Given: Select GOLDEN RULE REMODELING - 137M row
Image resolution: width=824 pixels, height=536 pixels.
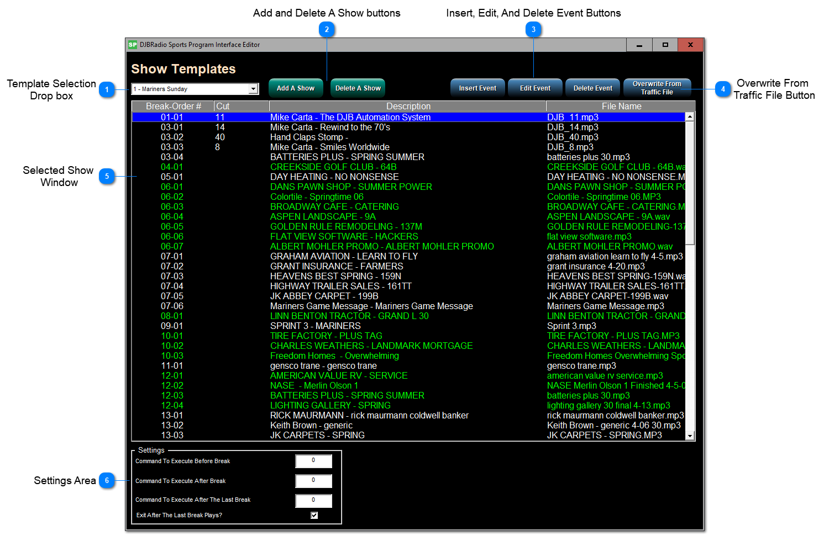Looking at the screenshot, I should coord(409,226).
